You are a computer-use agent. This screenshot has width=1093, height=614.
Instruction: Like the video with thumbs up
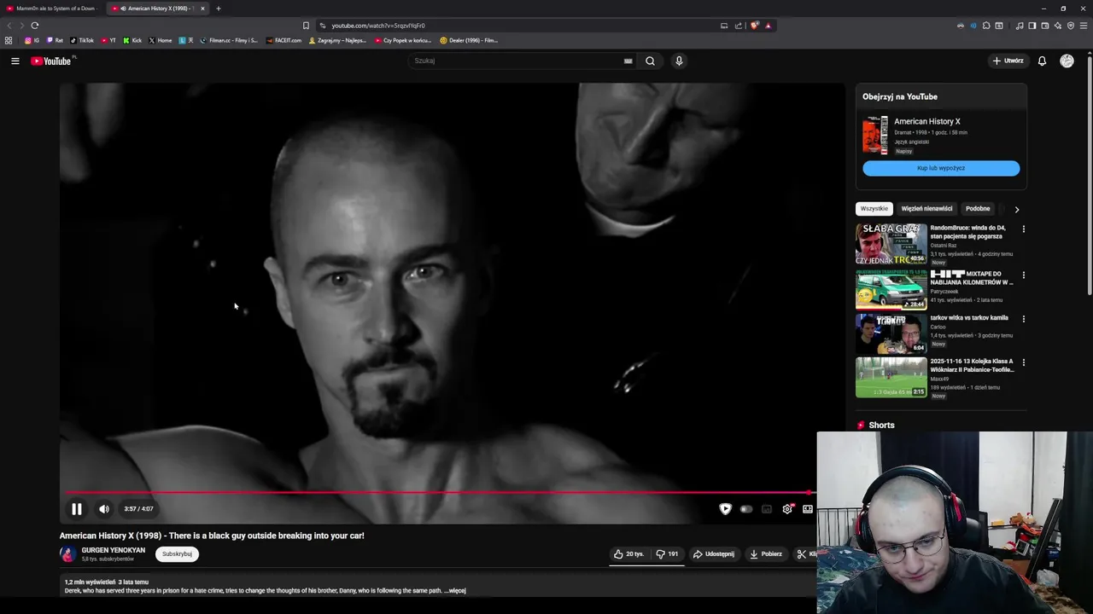628,554
